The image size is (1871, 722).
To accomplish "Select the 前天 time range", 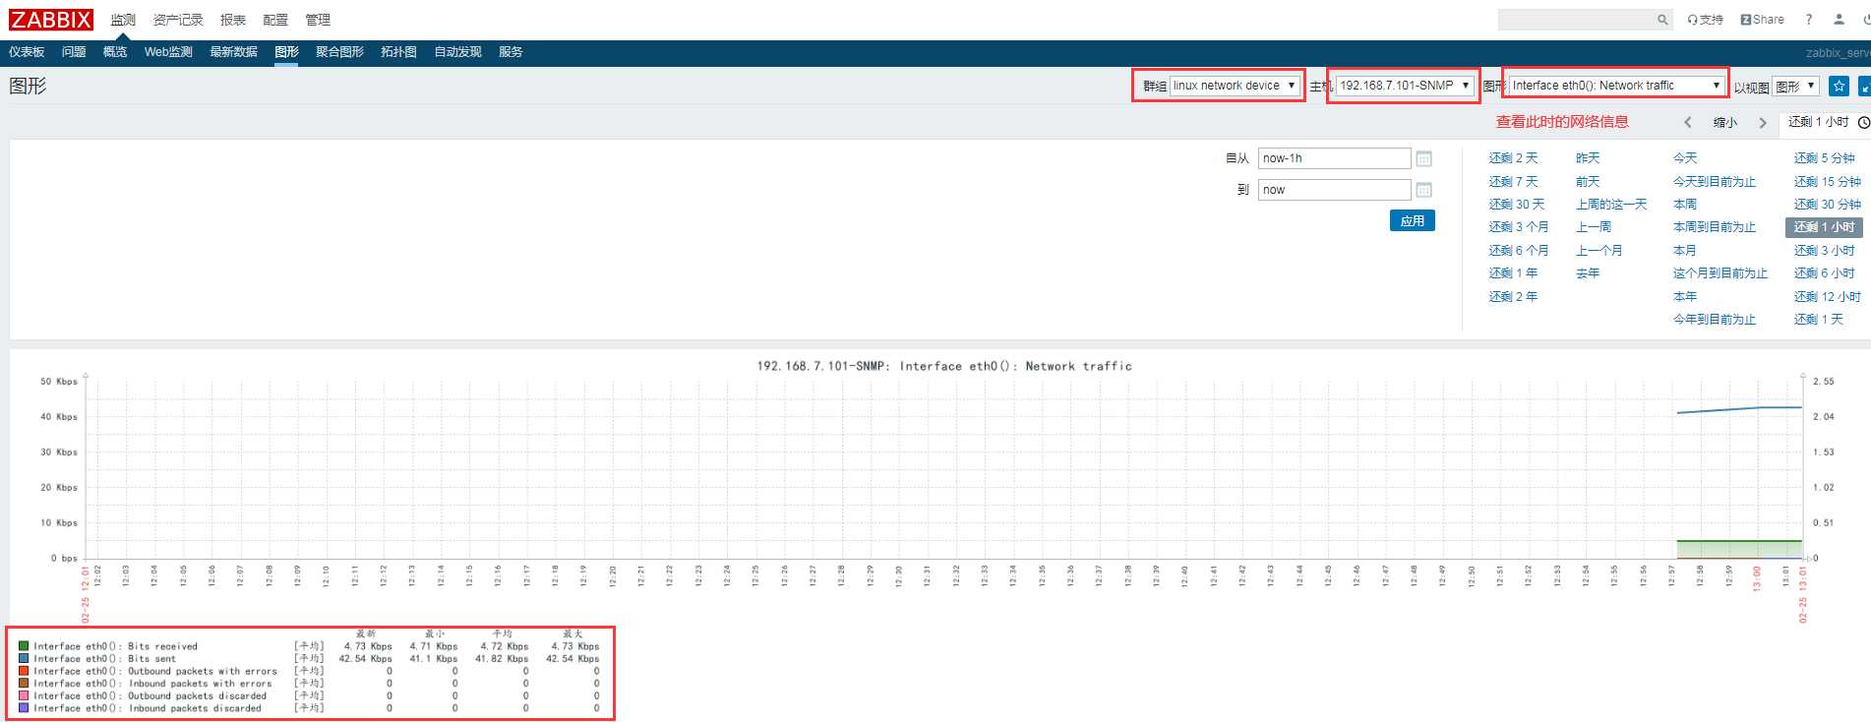I will pos(1588,182).
